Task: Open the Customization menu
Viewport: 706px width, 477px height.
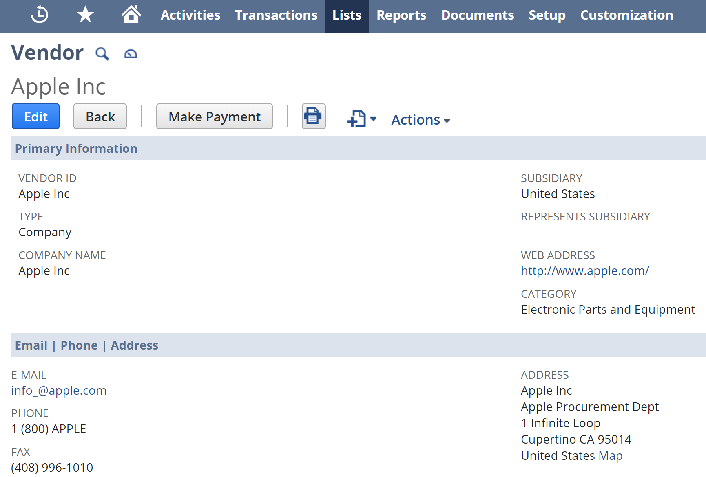Action: [x=626, y=15]
